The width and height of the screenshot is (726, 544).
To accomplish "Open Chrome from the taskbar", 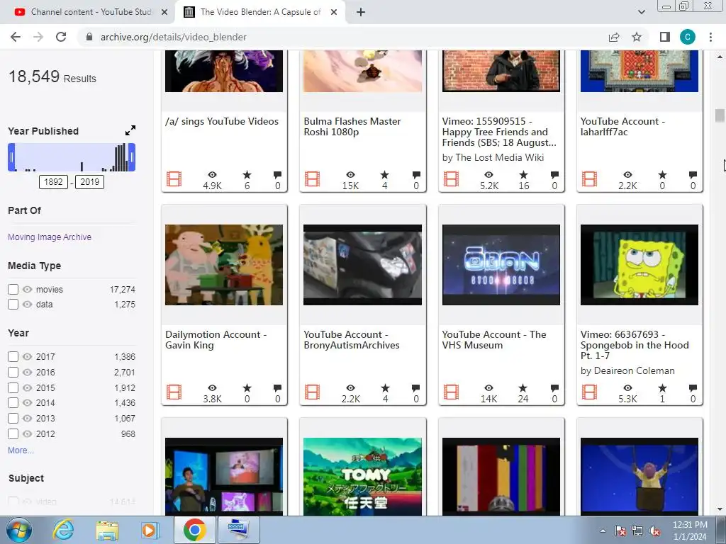I will point(194,530).
